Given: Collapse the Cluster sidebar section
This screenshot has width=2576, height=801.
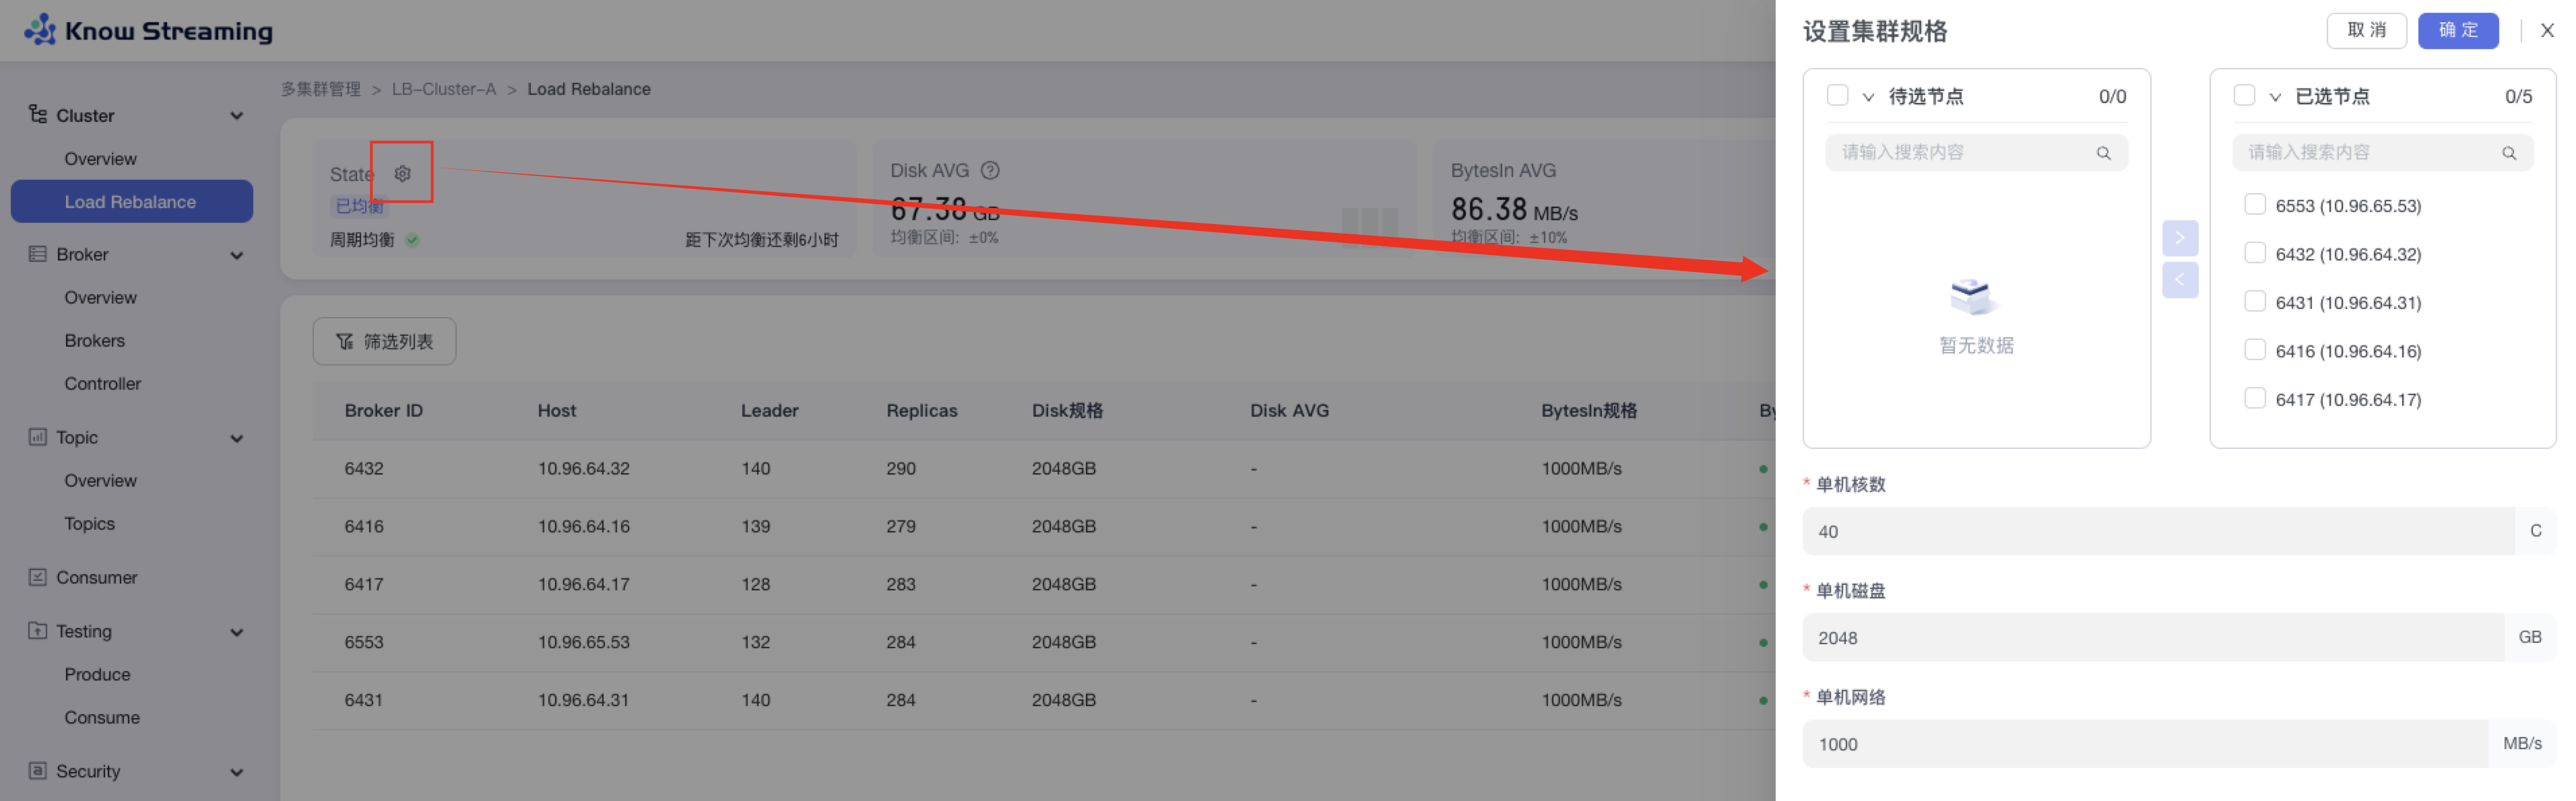Looking at the screenshot, I should (237, 116).
